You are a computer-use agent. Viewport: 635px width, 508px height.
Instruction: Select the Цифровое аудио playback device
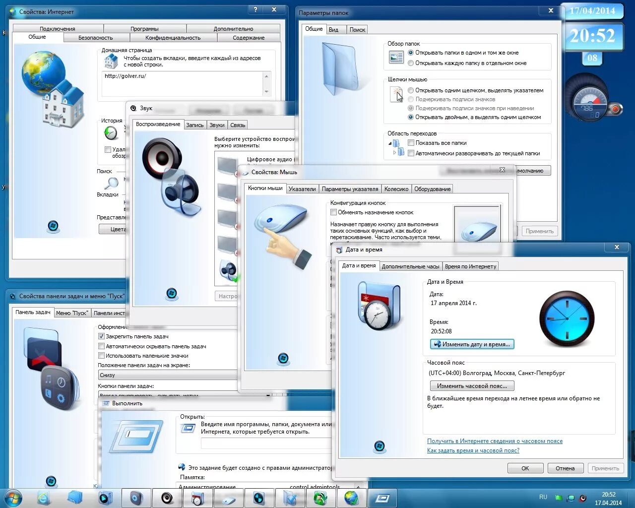click(255, 166)
